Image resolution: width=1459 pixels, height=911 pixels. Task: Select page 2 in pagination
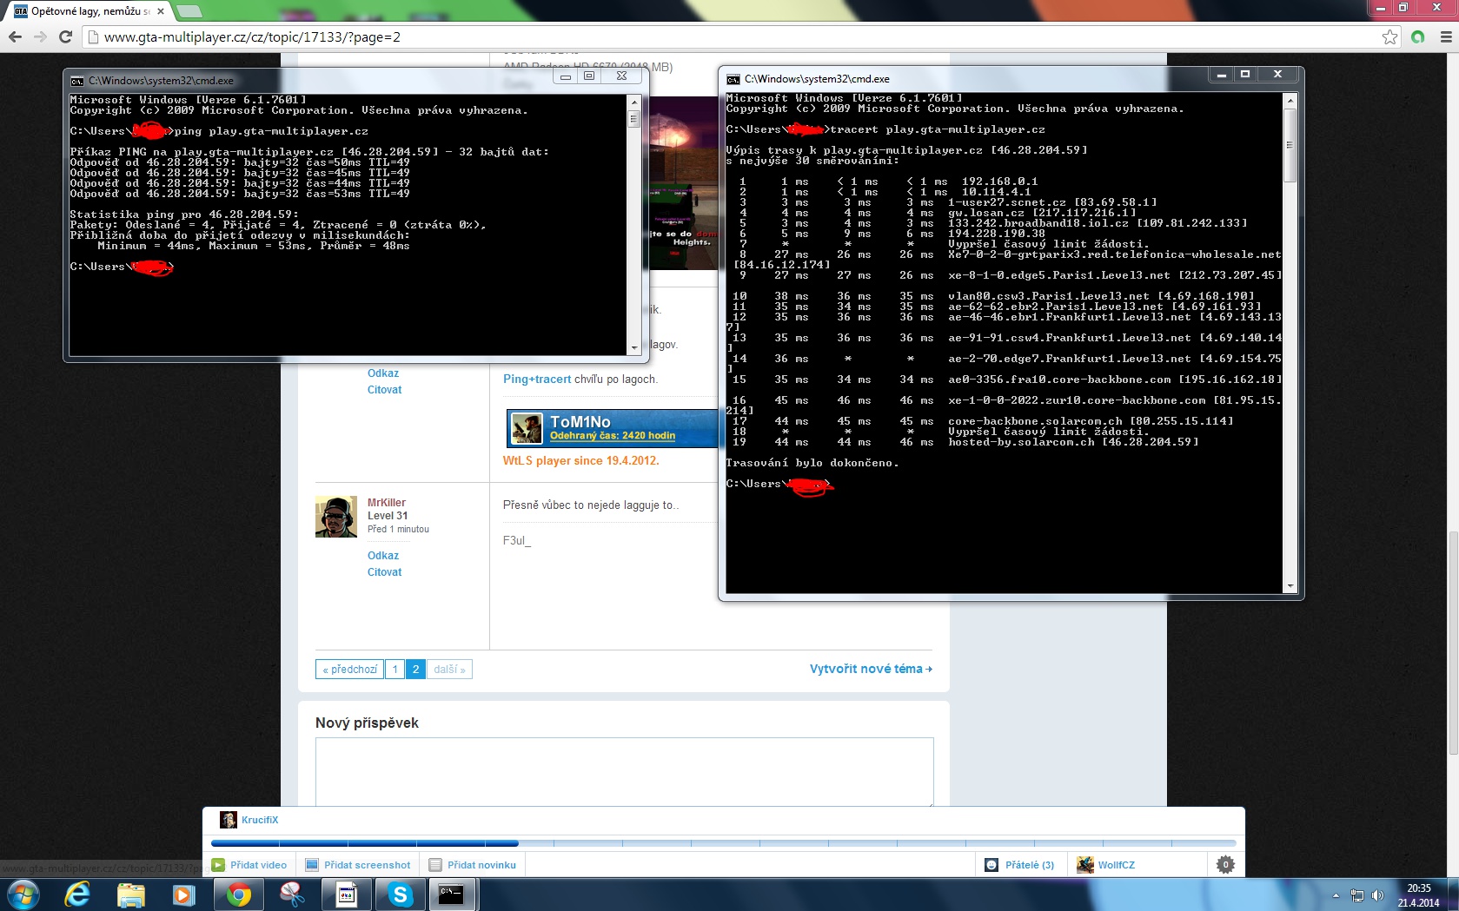[415, 670]
